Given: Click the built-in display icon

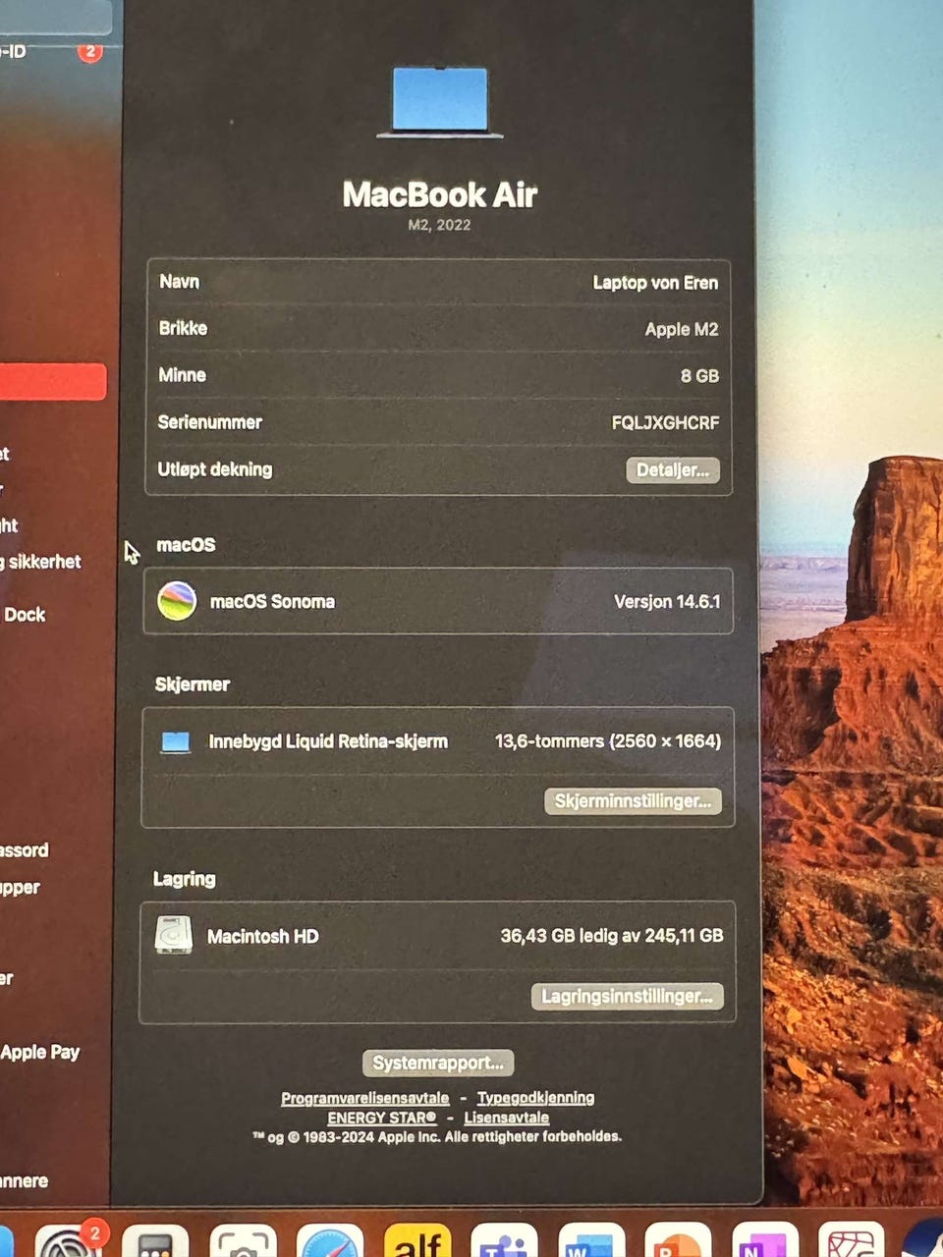Looking at the screenshot, I should point(176,741).
